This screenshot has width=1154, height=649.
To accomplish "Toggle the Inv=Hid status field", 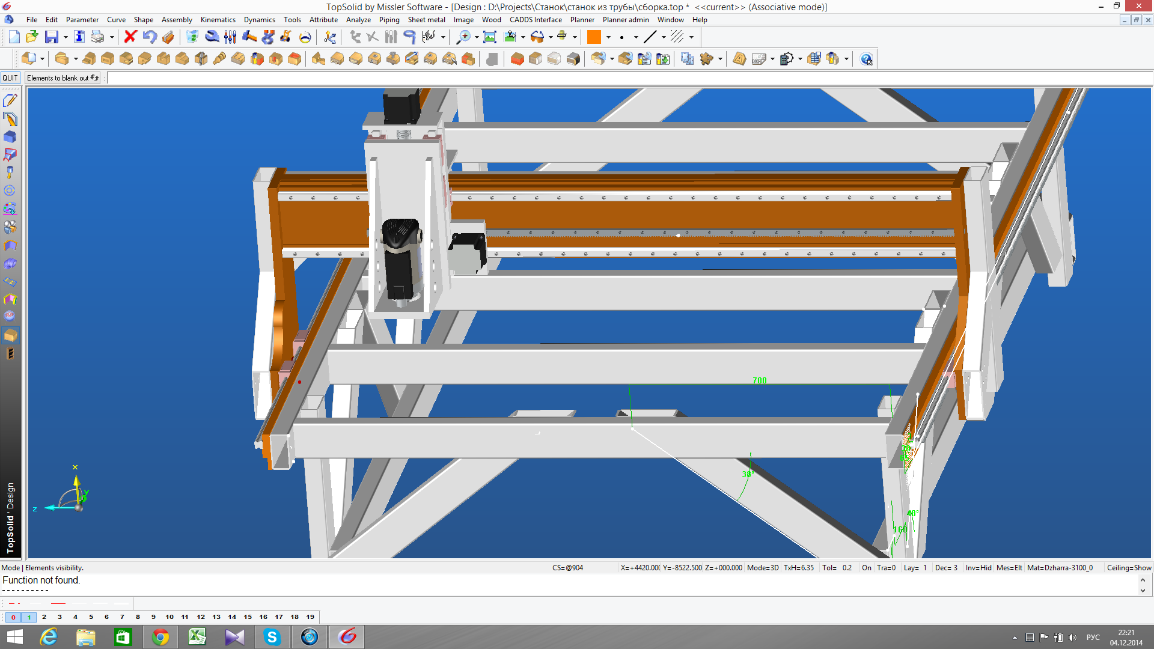I will (x=978, y=568).
